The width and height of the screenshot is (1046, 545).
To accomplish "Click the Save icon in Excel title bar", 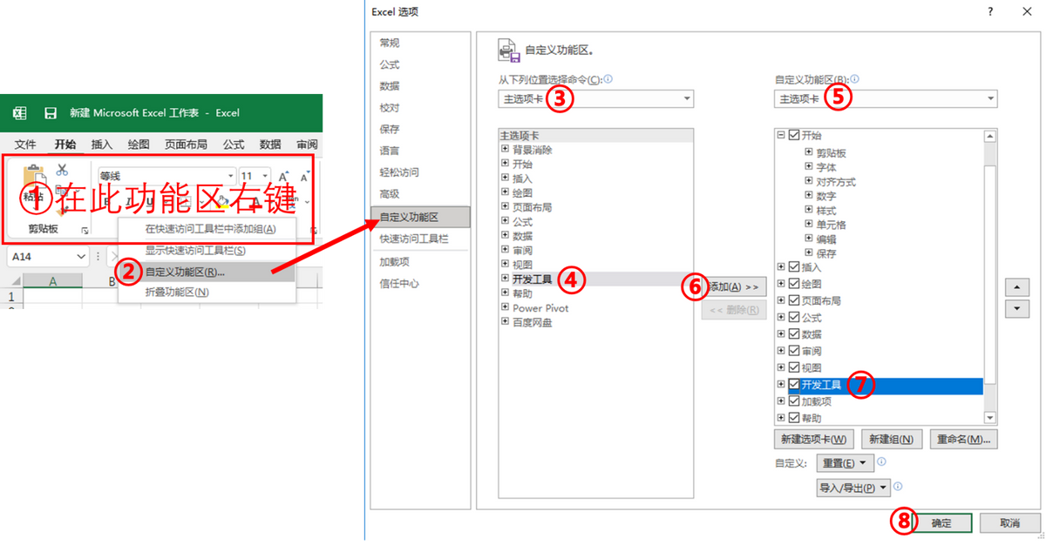I will pos(51,113).
